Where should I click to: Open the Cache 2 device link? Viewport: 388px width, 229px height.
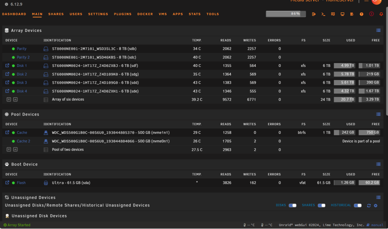pyautogui.click(x=24, y=141)
